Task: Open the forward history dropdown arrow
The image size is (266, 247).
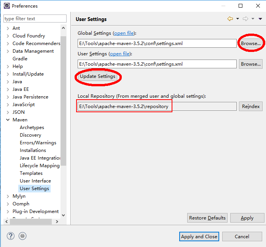Action: [253, 19]
